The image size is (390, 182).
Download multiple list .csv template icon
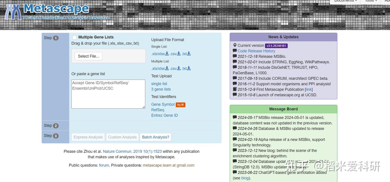tap(179, 68)
